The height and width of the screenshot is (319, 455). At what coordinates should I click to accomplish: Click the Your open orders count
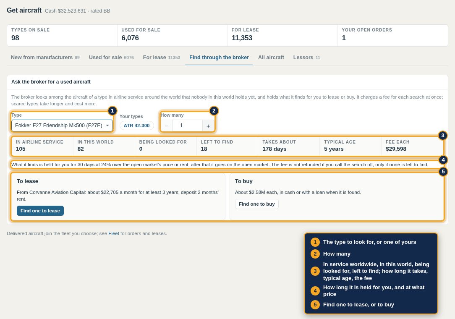click(x=344, y=38)
